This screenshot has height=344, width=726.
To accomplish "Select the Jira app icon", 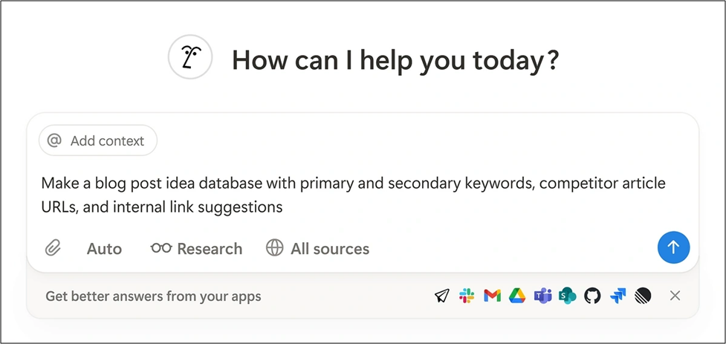I will tap(618, 296).
